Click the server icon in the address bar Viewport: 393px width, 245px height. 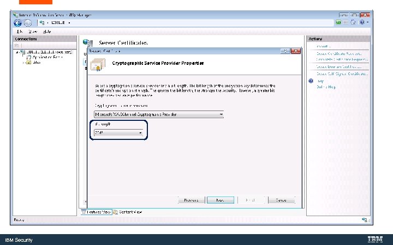coord(42,23)
